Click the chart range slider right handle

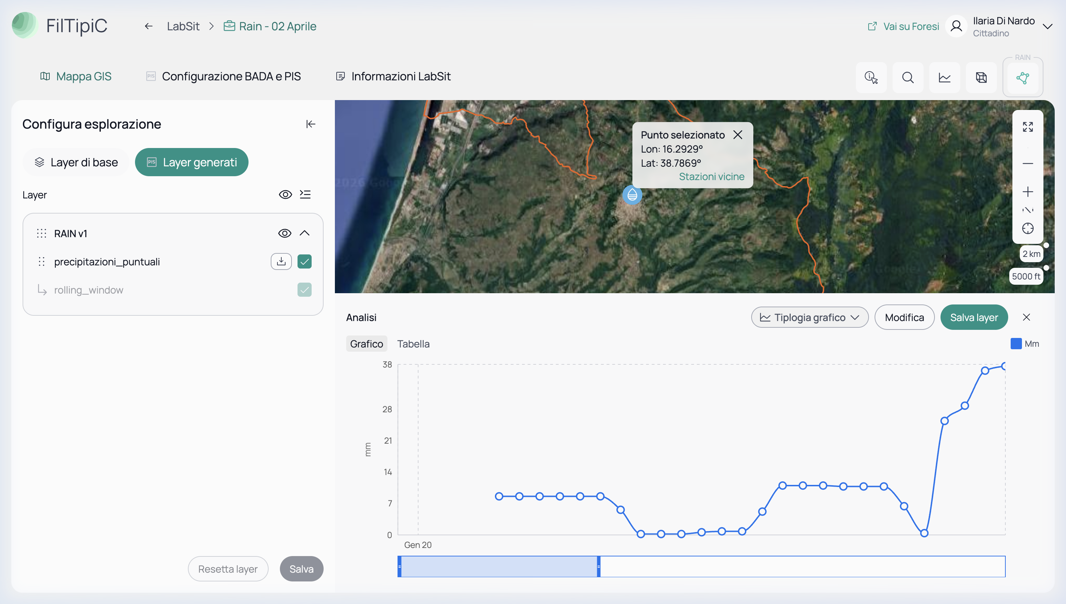[598, 567]
